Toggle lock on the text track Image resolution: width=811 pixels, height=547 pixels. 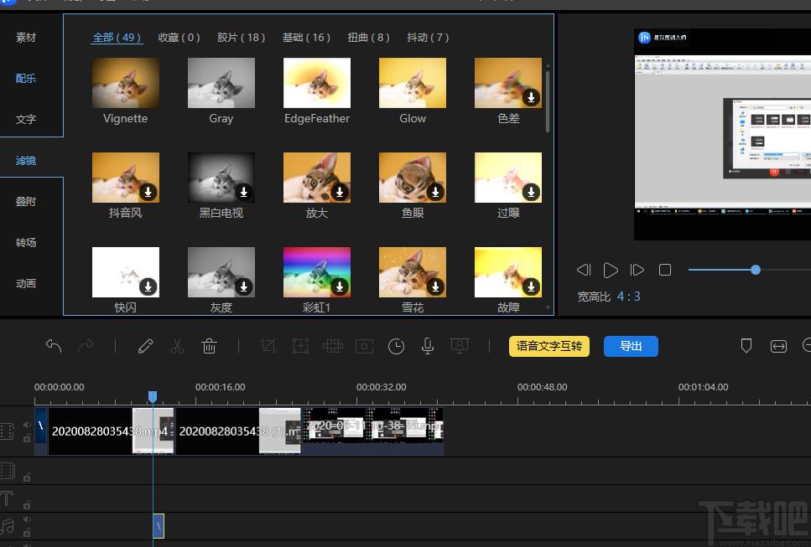27,504
